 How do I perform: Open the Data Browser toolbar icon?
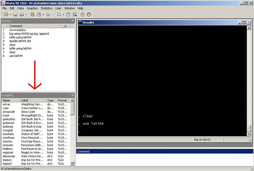tap(75, 14)
